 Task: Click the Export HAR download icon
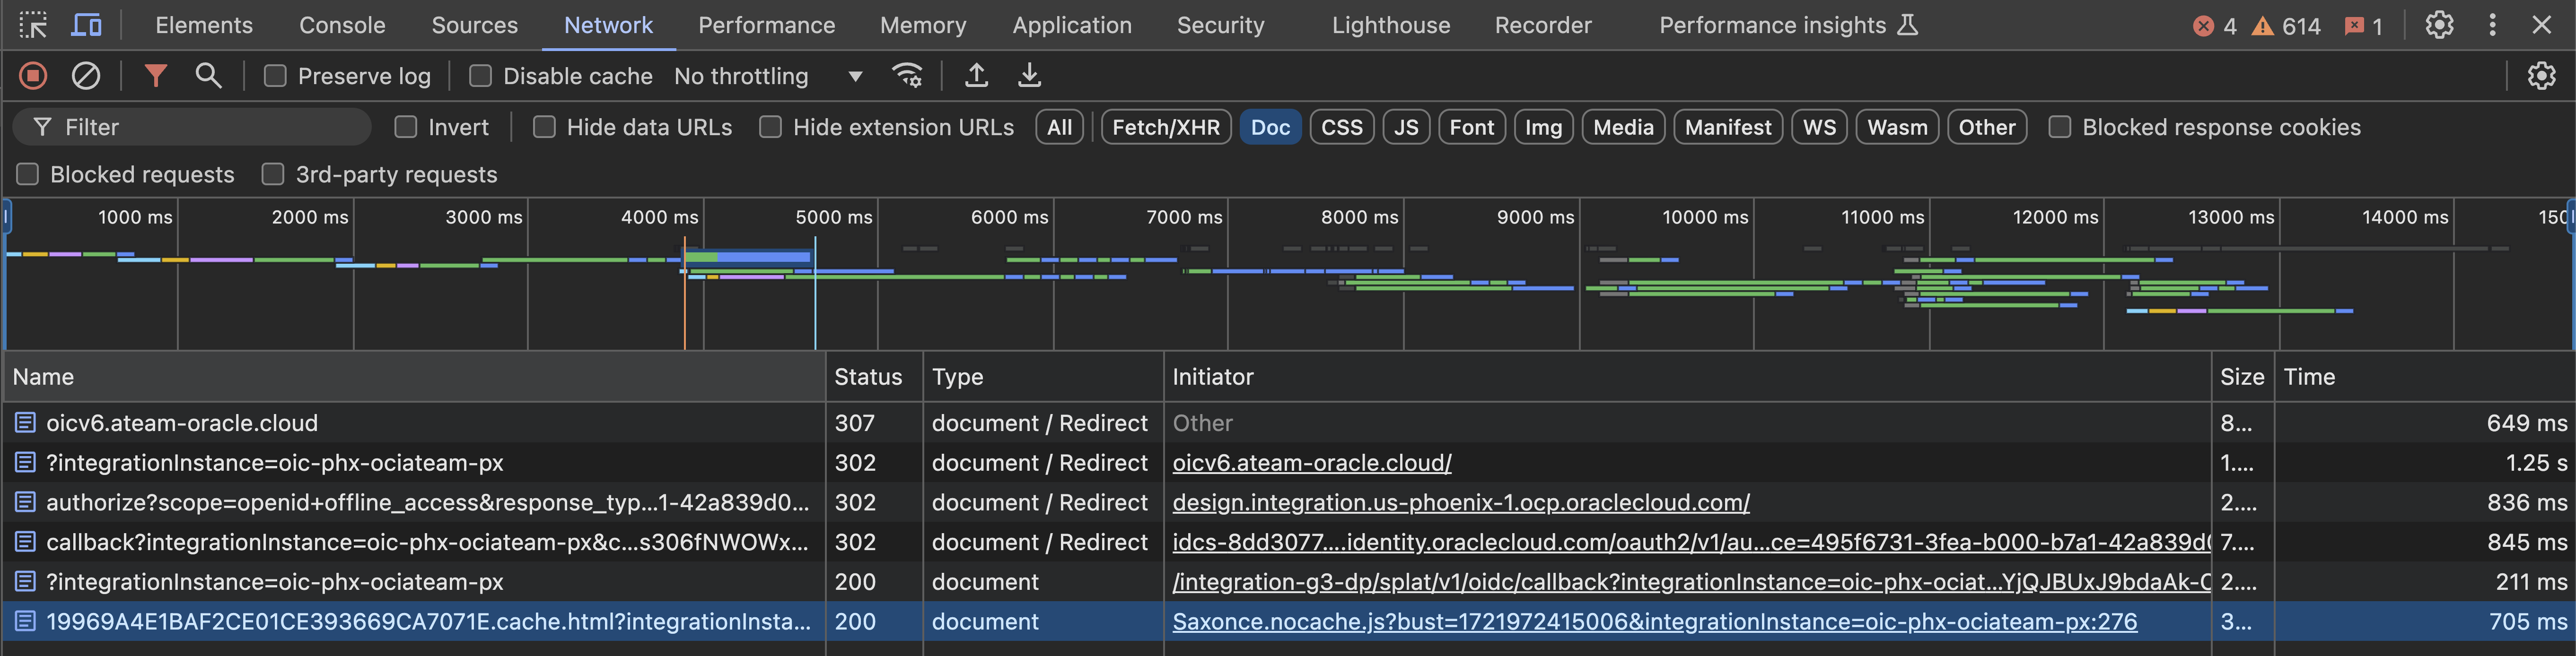point(1029,76)
